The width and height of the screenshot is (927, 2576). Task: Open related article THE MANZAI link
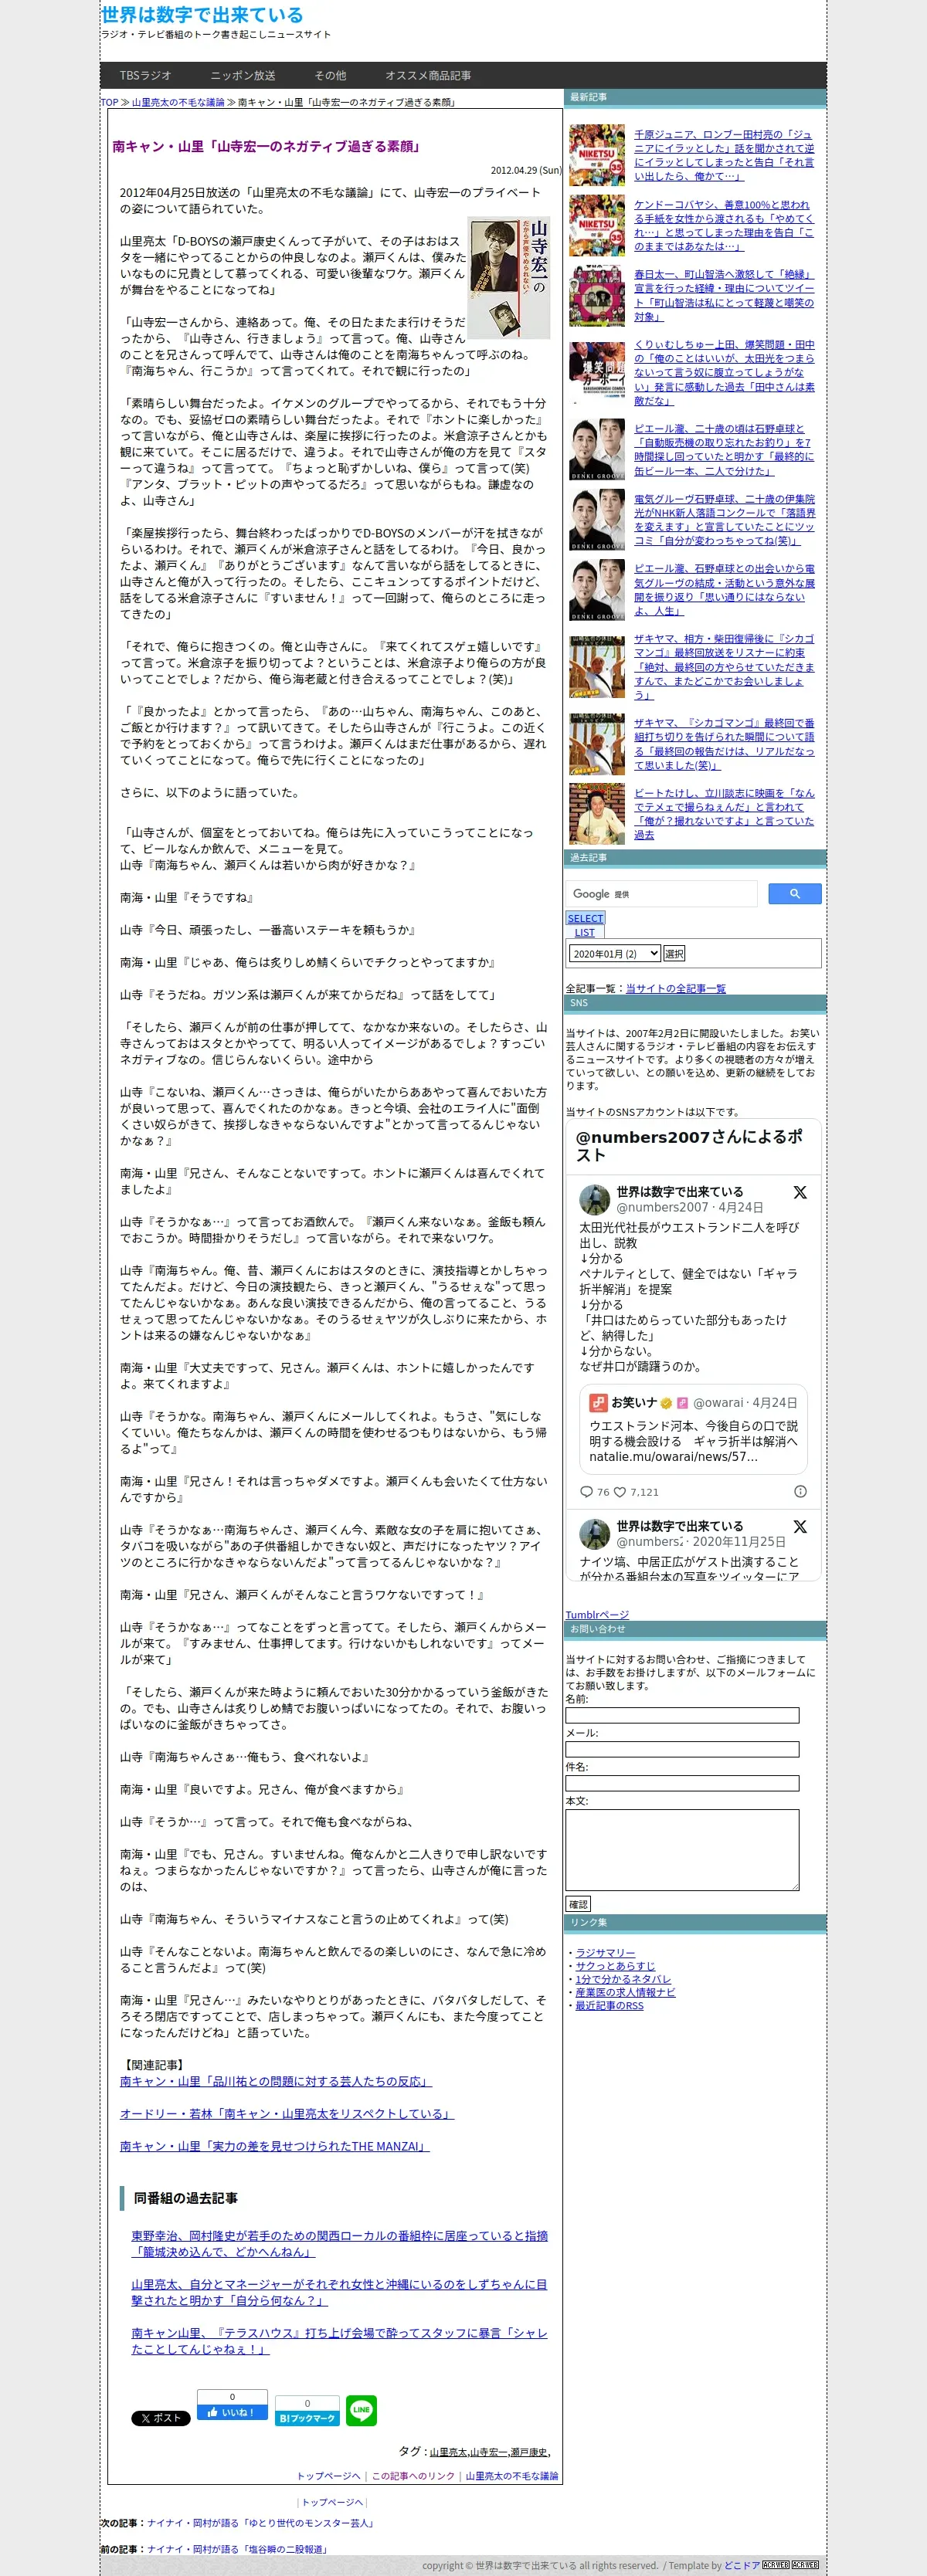coord(275,2146)
